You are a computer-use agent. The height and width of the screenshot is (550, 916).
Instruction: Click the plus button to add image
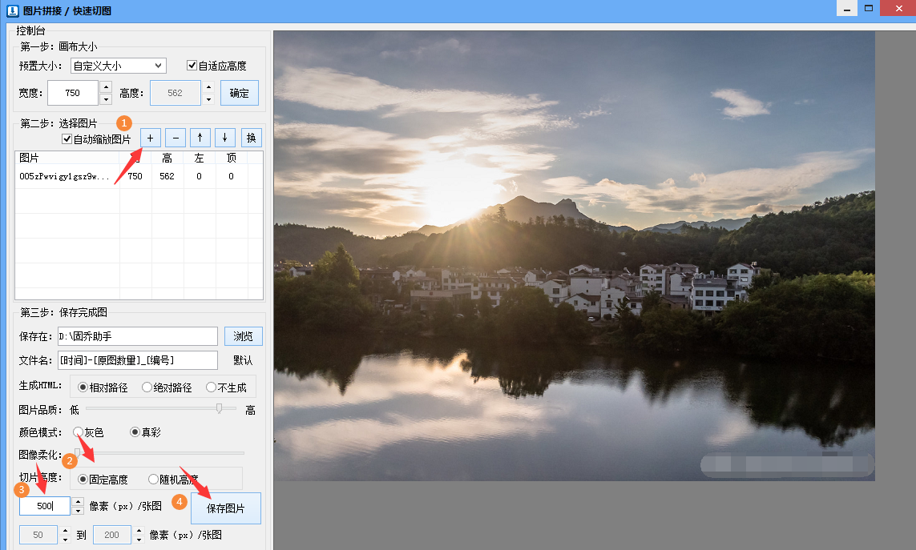pos(150,138)
